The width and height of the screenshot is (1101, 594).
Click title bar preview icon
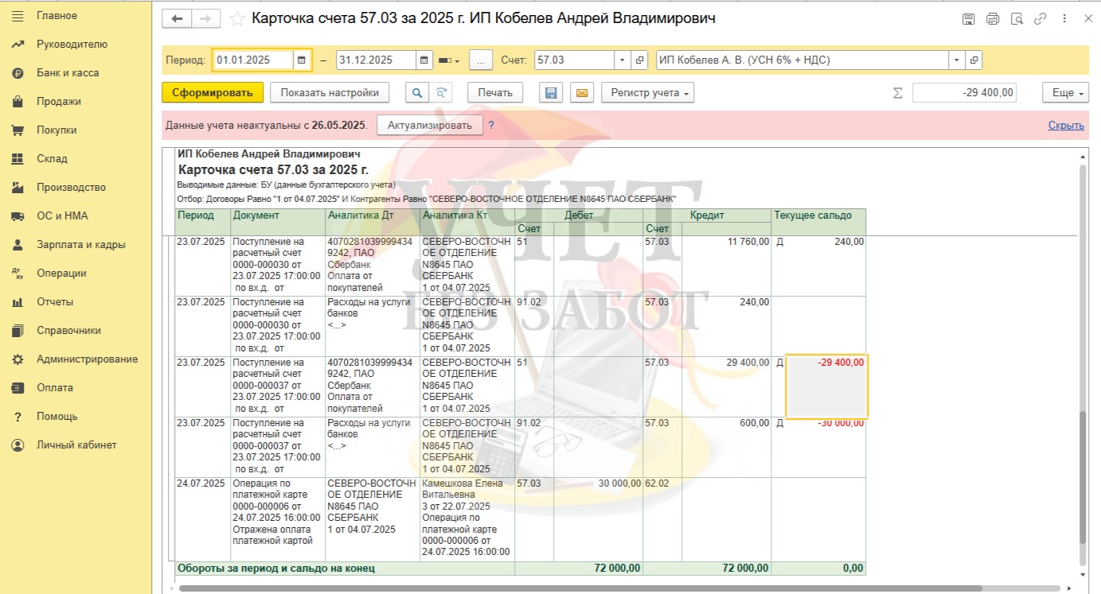coord(1017,18)
